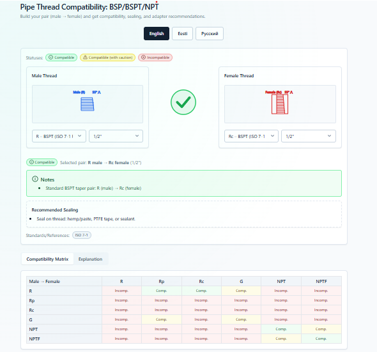Click the Rp column header in matrix

(162, 281)
